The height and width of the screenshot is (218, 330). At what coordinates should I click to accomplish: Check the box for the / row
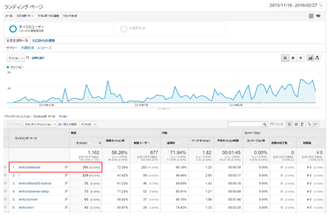(5, 175)
